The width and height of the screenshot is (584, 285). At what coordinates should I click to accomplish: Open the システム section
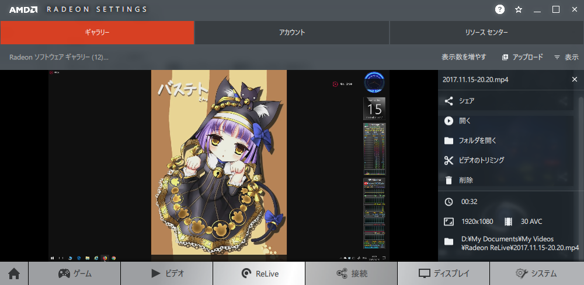[537, 273]
